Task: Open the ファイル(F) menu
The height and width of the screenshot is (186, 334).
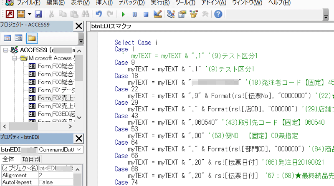Action: (28, 3)
